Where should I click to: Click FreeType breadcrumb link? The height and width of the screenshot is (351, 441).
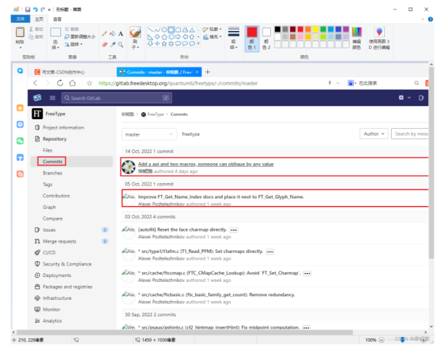[155, 114]
